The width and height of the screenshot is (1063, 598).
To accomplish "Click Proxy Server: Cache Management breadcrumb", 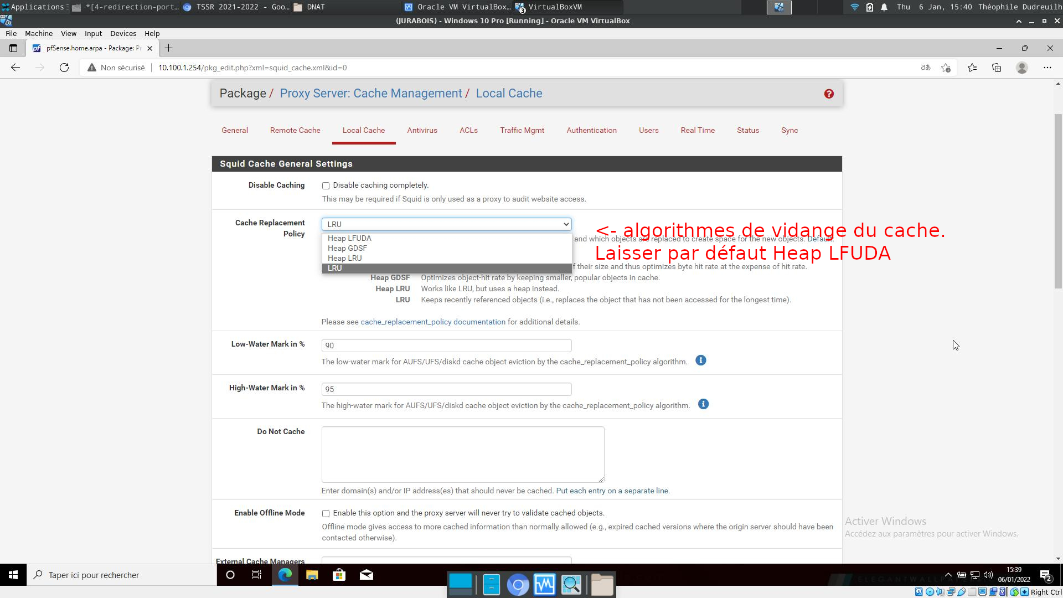I will pyautogui.click(x=370, y=93).
